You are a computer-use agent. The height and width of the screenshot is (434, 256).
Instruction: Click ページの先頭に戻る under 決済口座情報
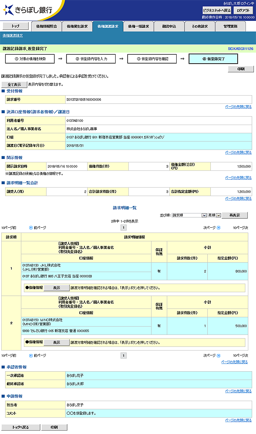click(x=239, y=152)
